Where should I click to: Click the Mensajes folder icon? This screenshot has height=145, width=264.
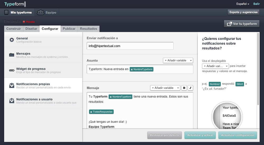(12, 55)
